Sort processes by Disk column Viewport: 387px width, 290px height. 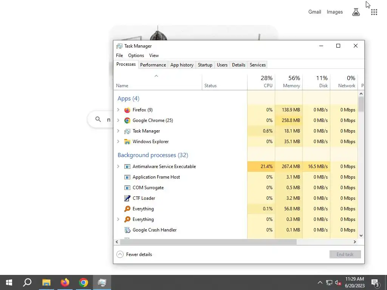(316, 82)
